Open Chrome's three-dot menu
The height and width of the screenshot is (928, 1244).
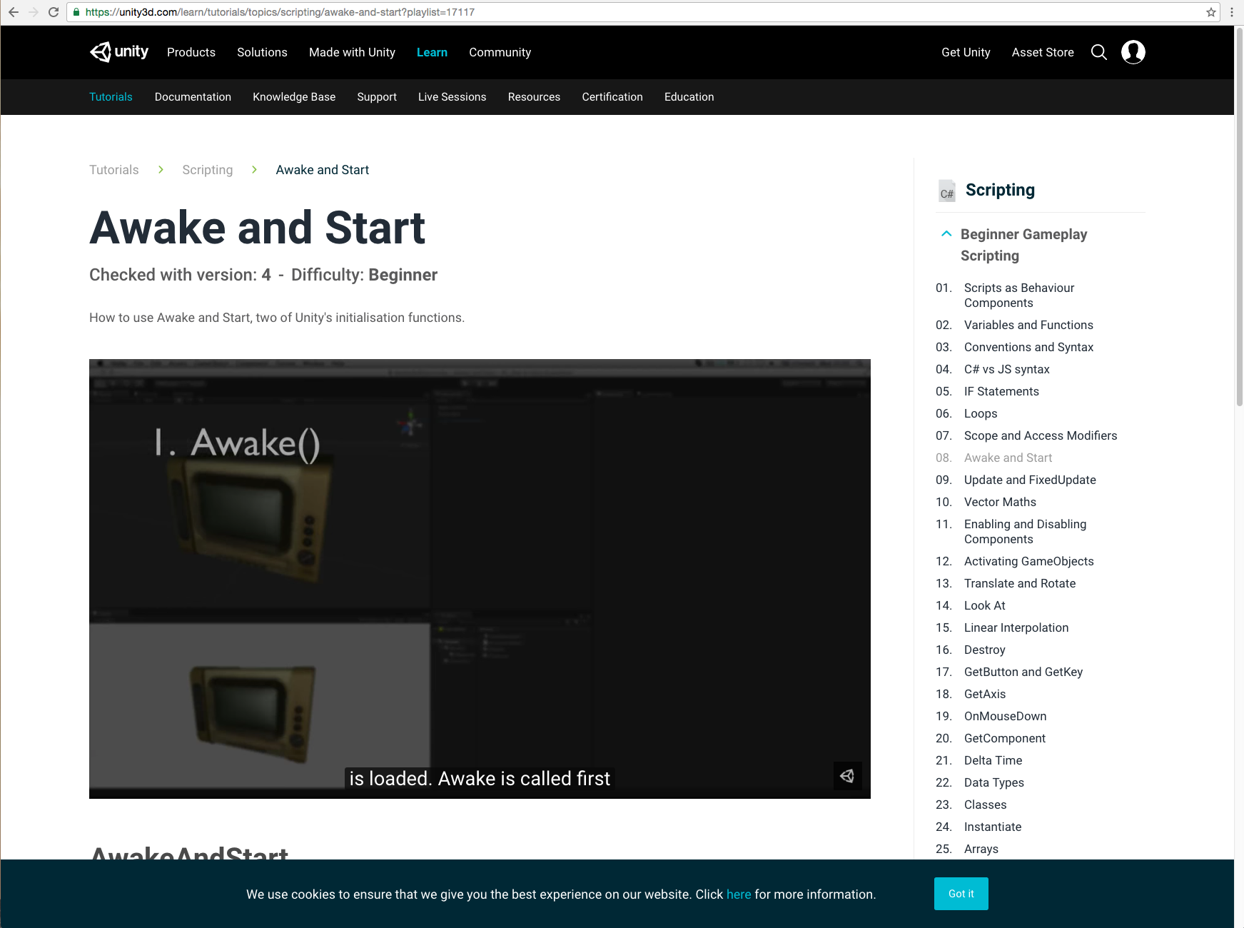(1232, 12)
